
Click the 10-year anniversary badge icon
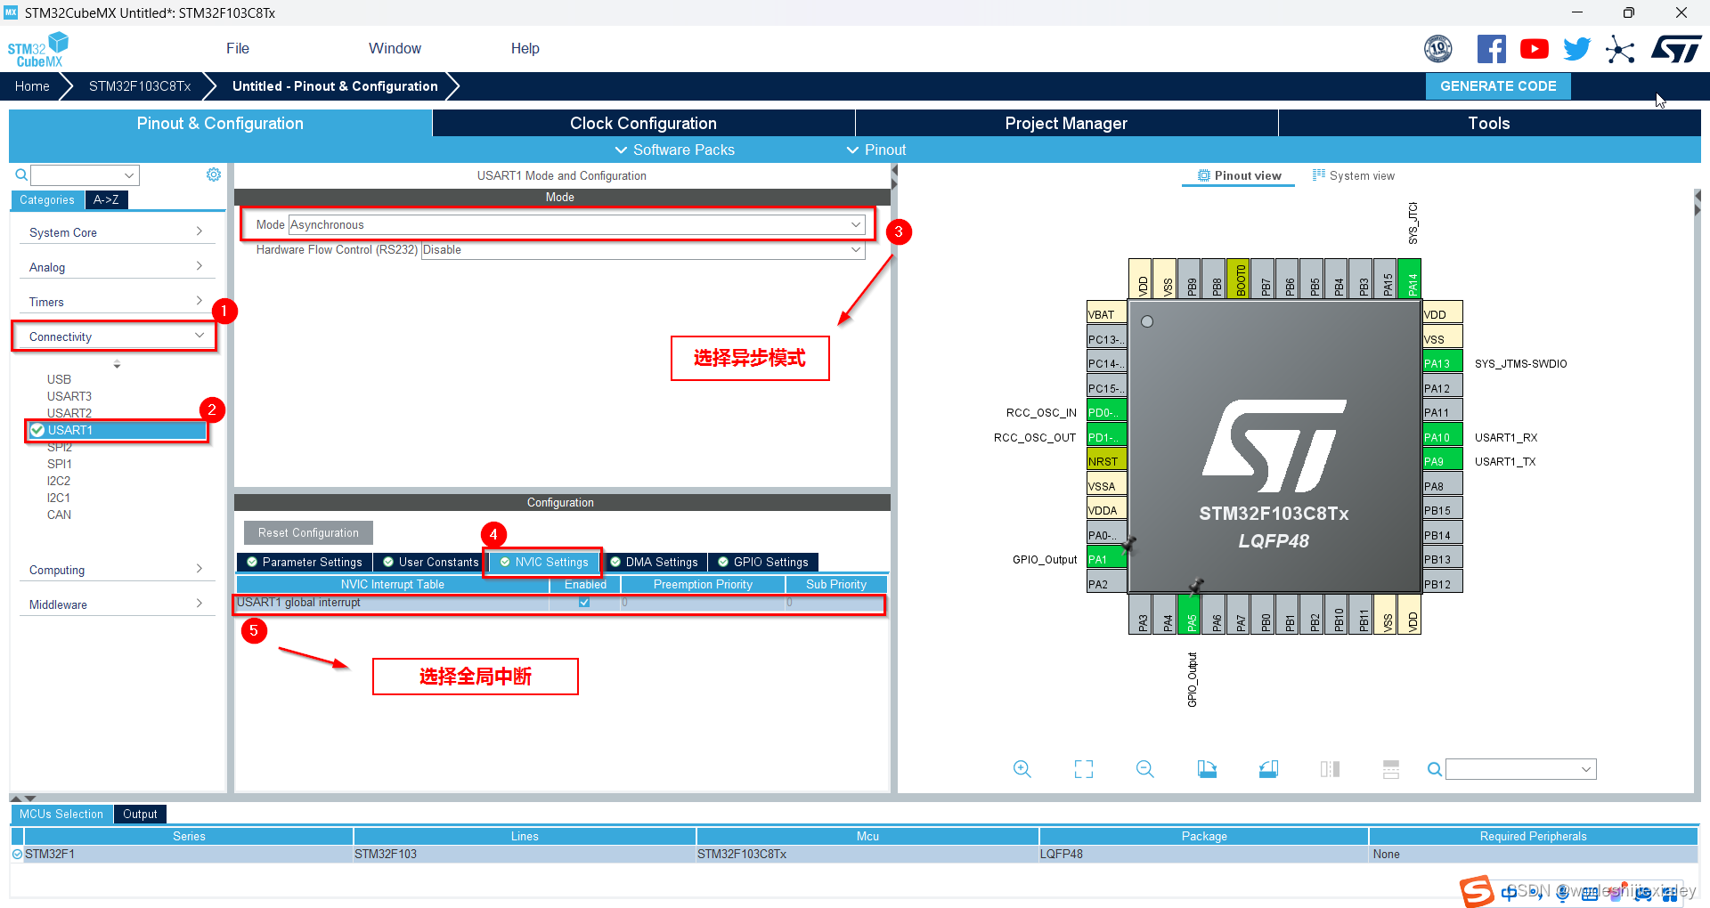coord(1437,49)
